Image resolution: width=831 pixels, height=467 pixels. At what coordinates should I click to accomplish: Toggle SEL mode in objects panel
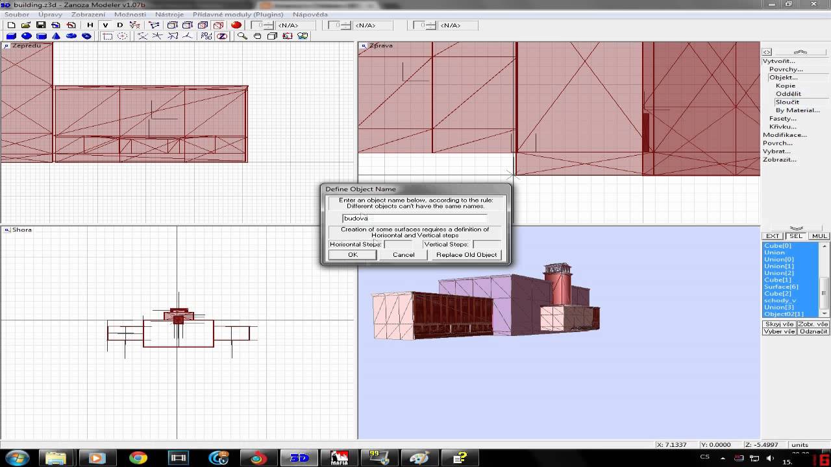pyautogui.click(x=796, y=236)
